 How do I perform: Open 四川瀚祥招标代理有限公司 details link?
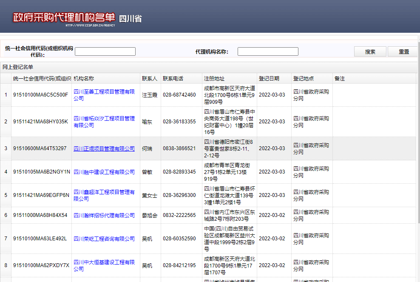(104, 215)
